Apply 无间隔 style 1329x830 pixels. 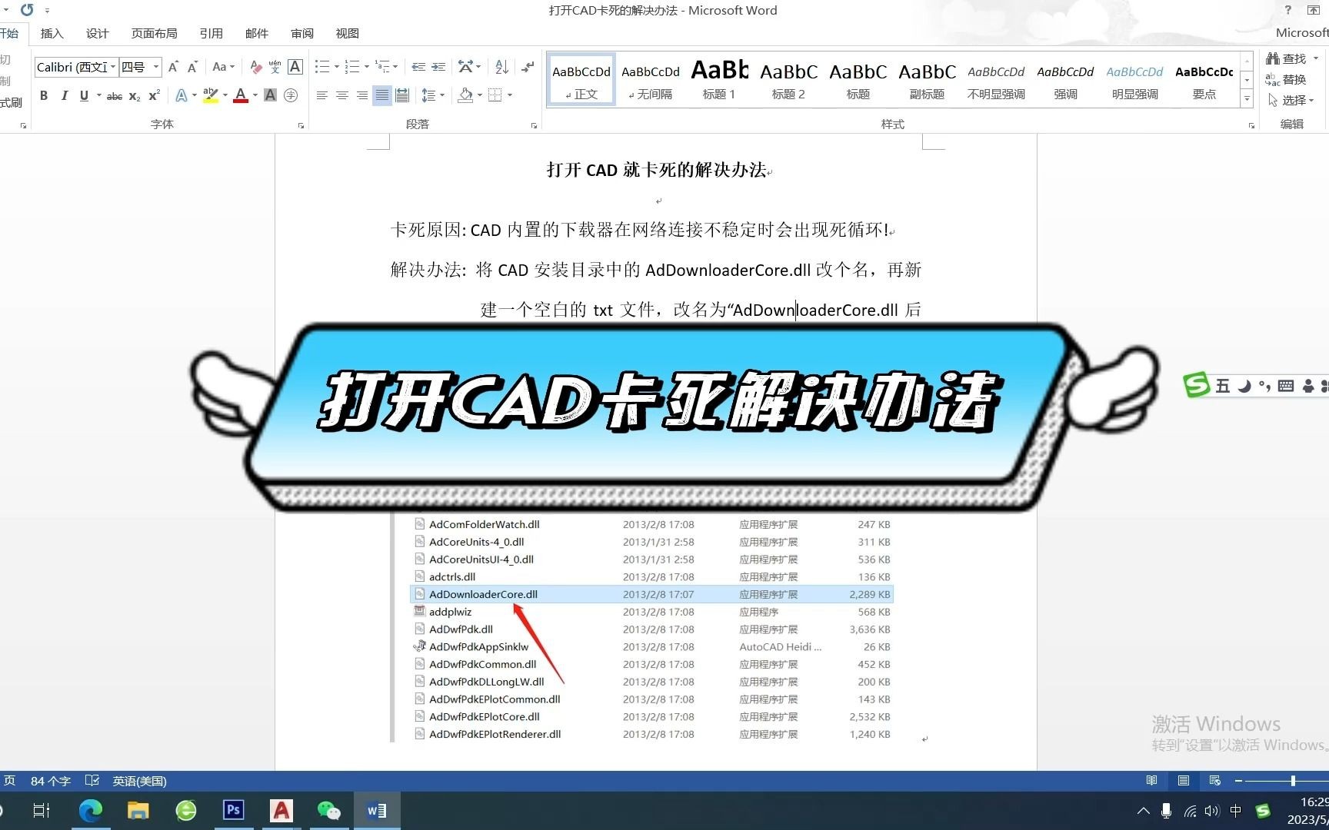651,79
